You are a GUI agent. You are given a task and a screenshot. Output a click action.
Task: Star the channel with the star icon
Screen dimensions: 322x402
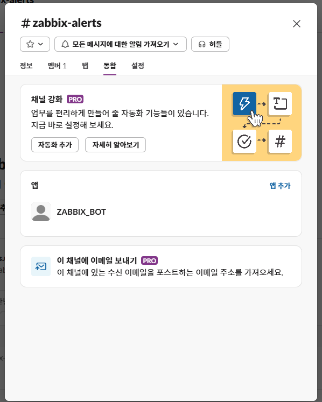[x=30, y=44]
